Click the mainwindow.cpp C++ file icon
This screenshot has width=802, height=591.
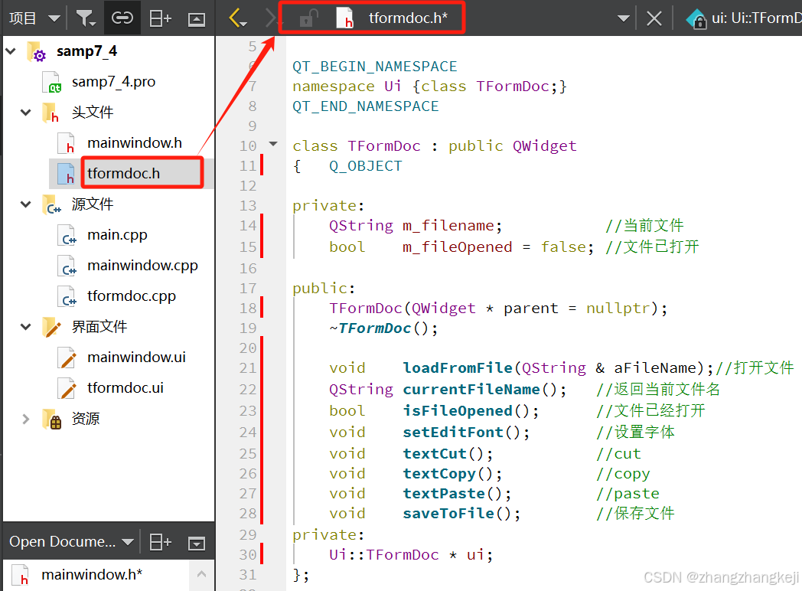tap(67, 266)
